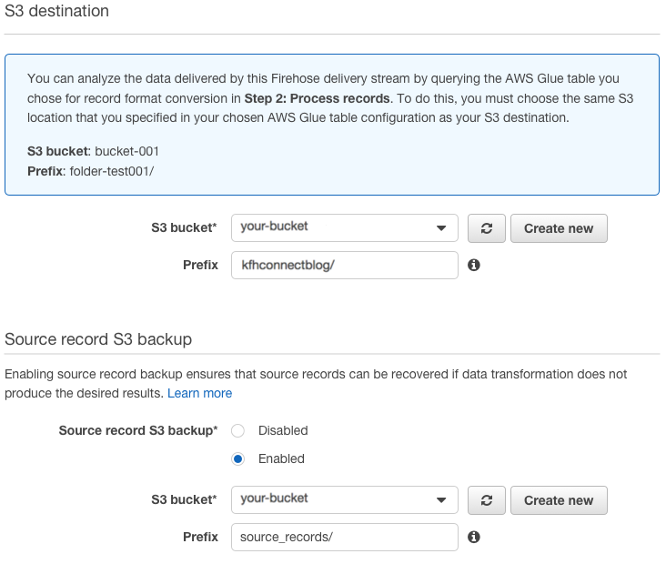
Task: Open the Learn more link
Action: click(199, 393)
